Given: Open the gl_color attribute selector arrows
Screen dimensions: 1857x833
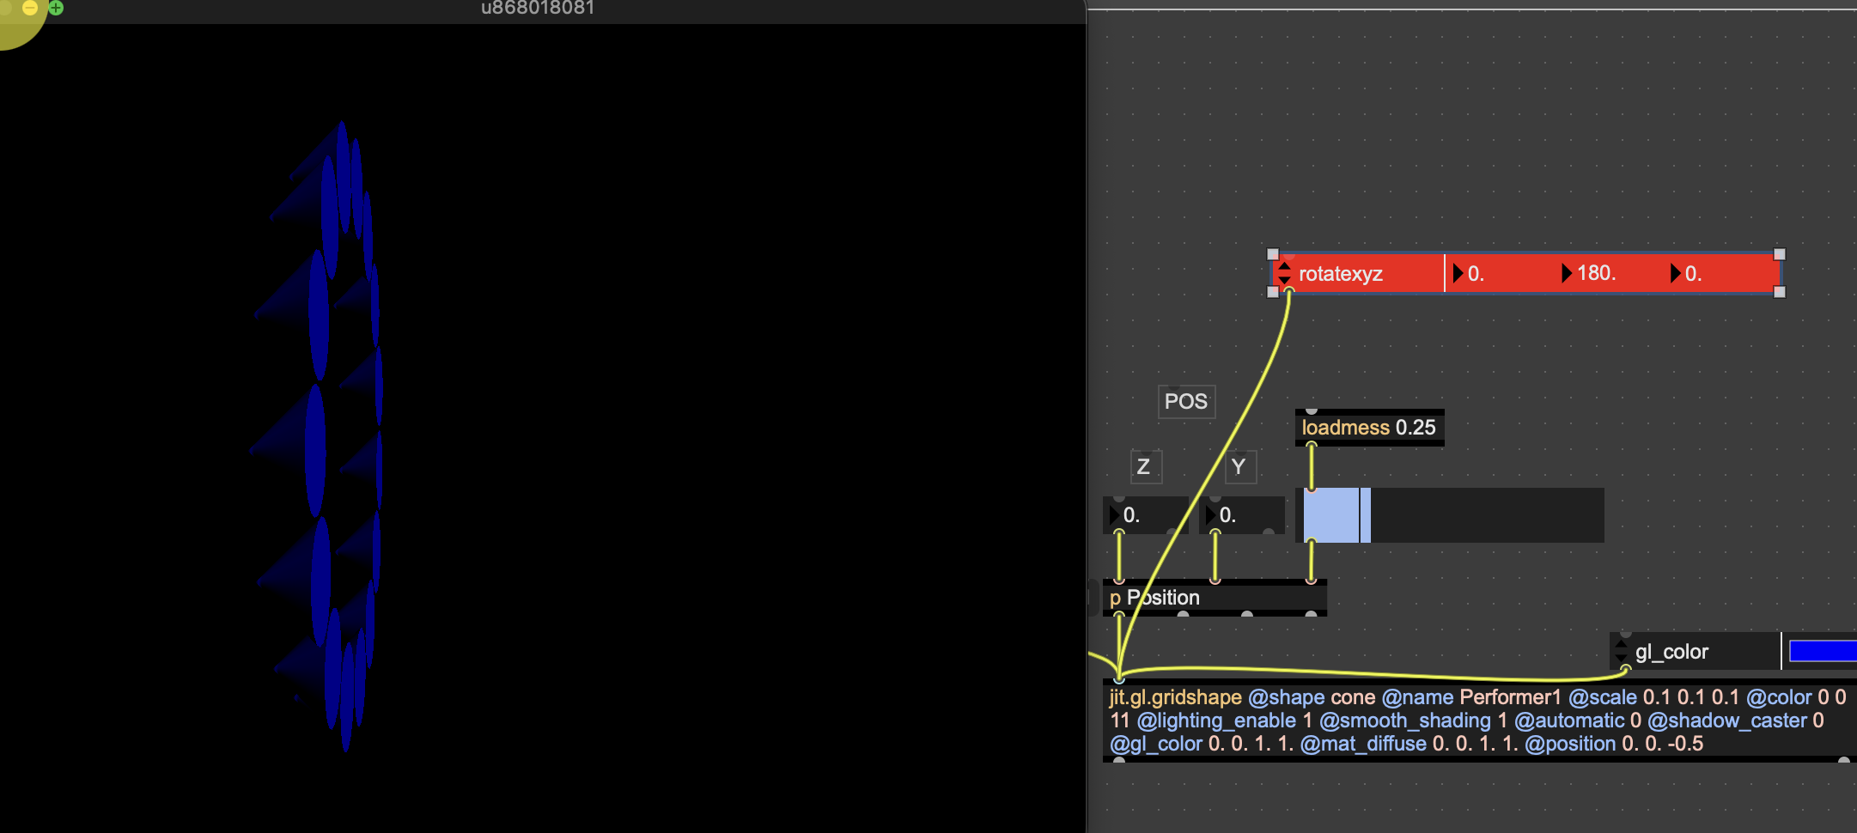Looking at the screenshot, I should (1621, 652).
